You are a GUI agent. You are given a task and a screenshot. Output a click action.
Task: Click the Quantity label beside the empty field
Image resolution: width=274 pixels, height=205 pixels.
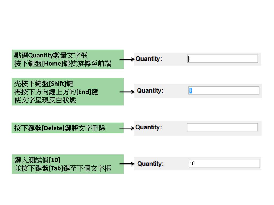coord(149,127)
